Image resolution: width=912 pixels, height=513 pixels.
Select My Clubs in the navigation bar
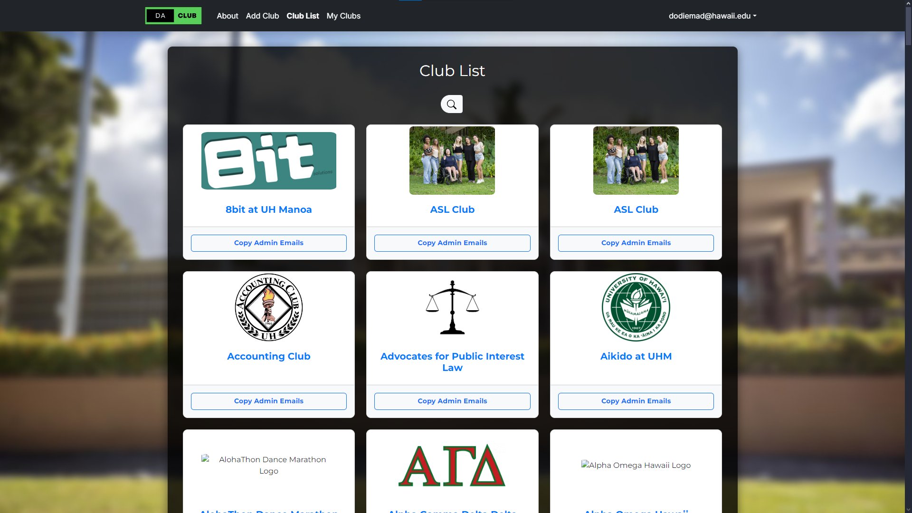point(343,16)
